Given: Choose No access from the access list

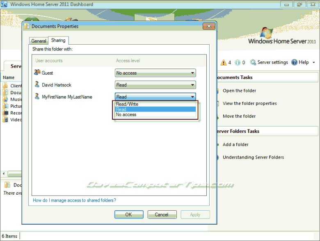Looking at the screenshot, I should click(155, 115).
